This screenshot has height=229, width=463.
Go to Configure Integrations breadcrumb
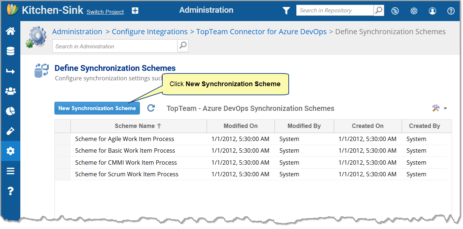[x=150, y=32]
